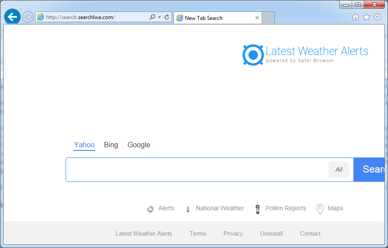Click the forward navigation arrow
388x248 pixels.
(x=27, y=17)
